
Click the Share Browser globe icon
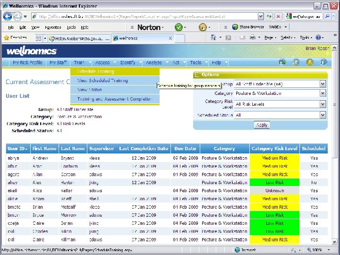(235, 27)
